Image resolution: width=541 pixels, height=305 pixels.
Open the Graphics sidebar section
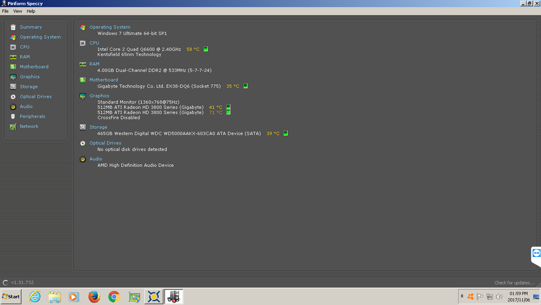[x=30, y=77]
